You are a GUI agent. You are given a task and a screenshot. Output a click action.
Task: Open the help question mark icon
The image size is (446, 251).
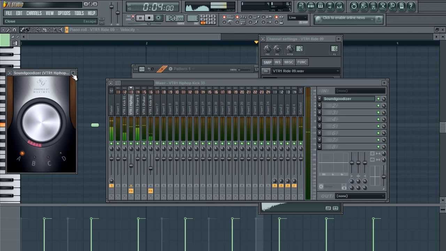[x=411, y=6]
